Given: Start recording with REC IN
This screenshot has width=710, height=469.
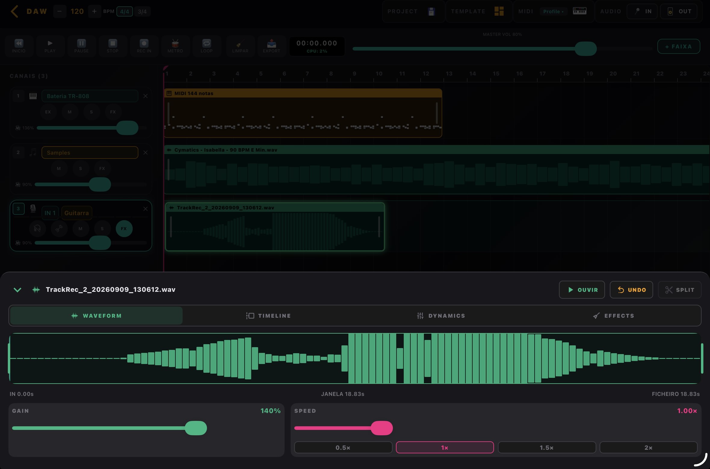Looking at the screenshot, I should (x=144, y=46).
